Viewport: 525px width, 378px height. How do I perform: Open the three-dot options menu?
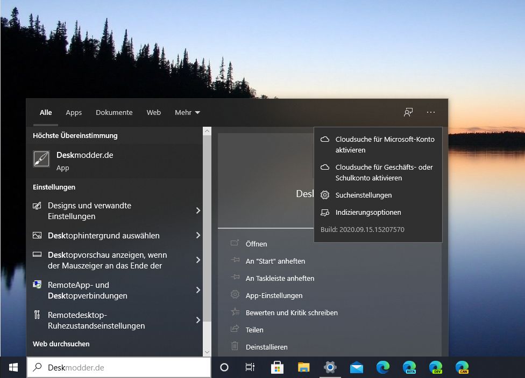click(x=431, y=112)
